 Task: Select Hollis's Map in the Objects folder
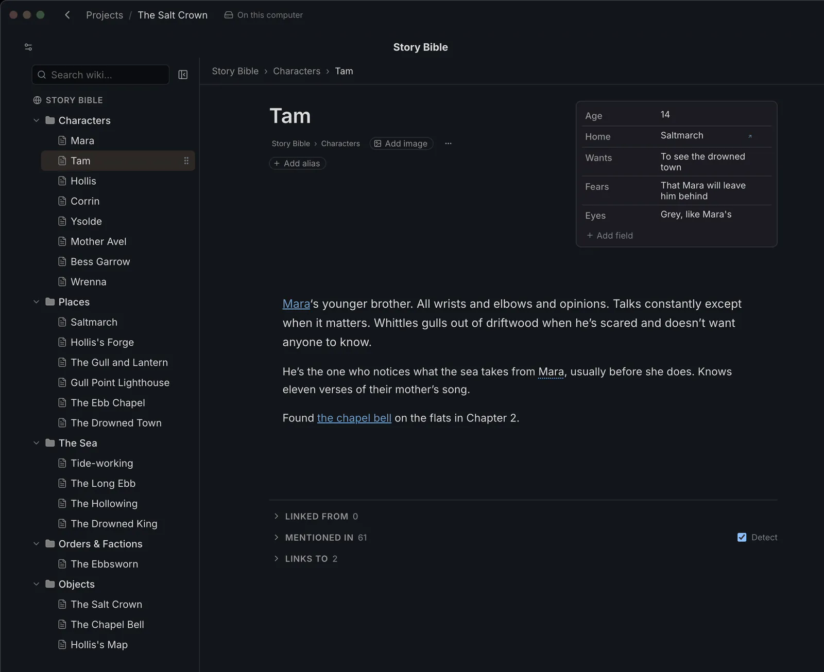99,645
